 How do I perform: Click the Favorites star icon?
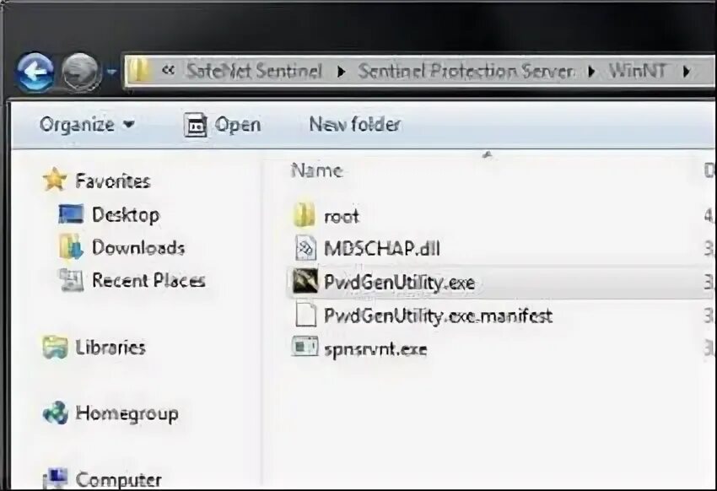[x=55, y=179]
